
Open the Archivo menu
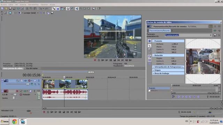pyautogui.click(x=4, y=5)
